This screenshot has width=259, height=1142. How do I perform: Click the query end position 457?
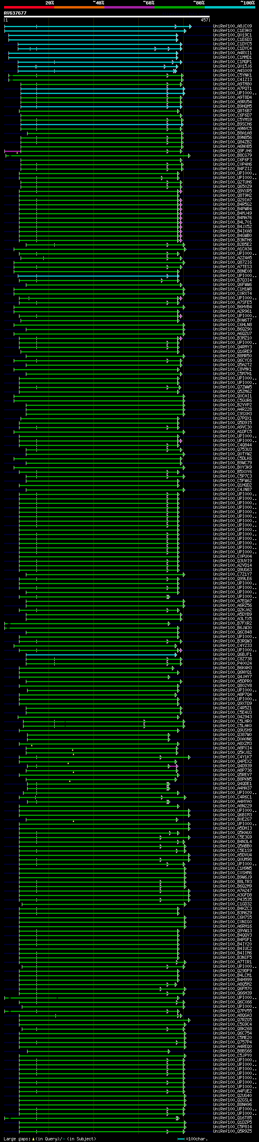point(204,20)
